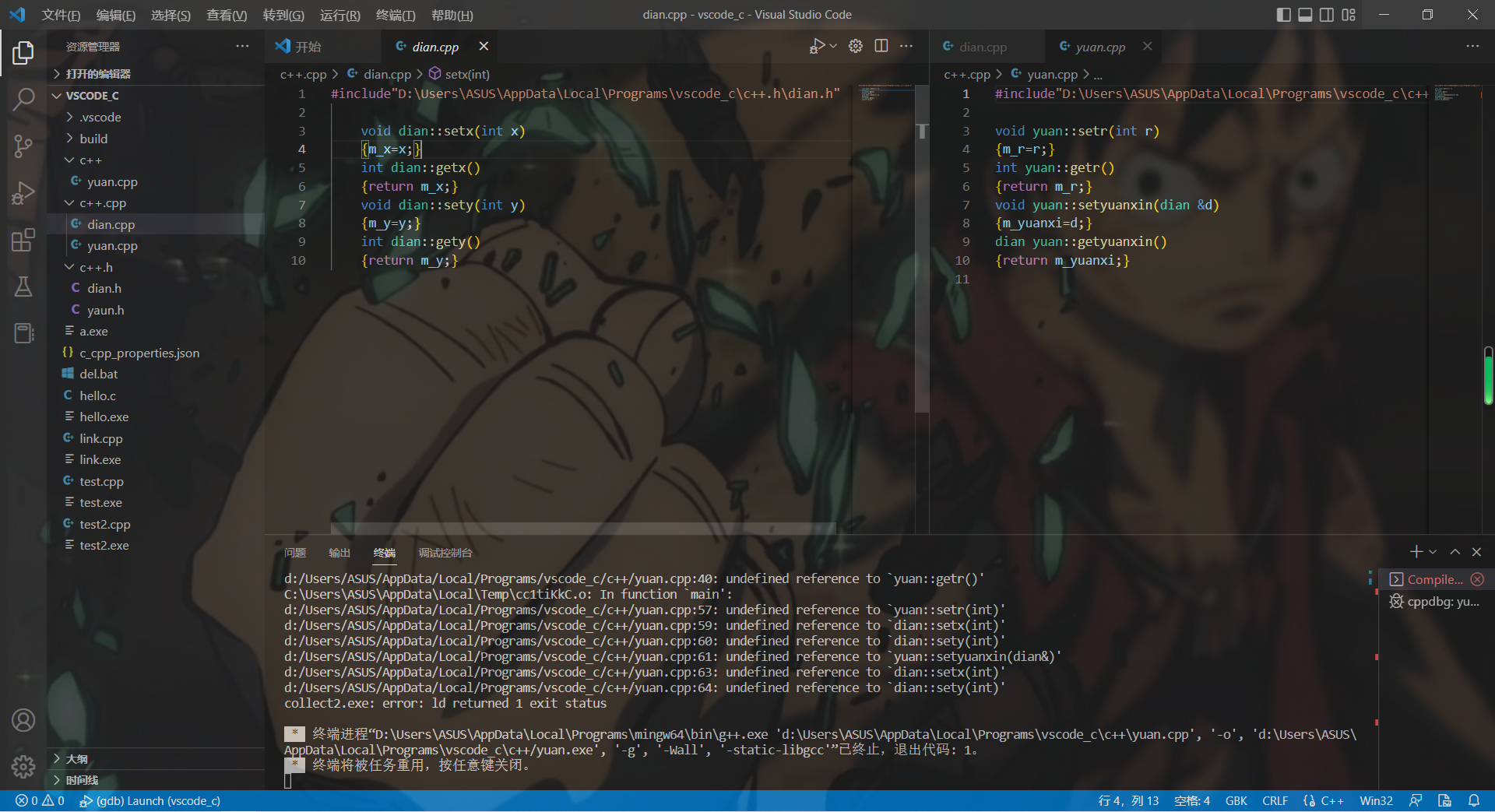This screenshot has width=1495, height=812.
Task: Create a new terminal with plus icon
Action: (x=1416, y=551)
